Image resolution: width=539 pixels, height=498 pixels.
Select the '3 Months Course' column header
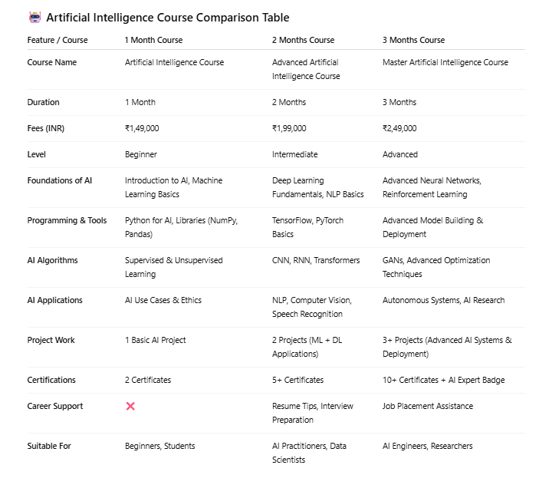pyautogui.click(x=413, y=40)
